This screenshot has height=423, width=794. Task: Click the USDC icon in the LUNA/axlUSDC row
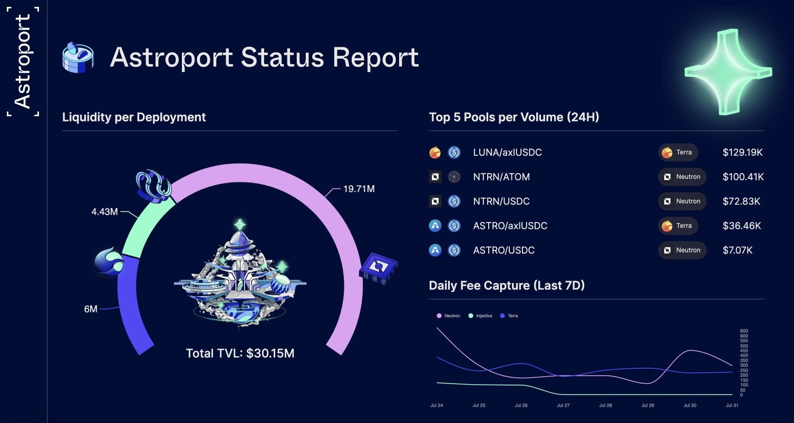coord(454,153)
